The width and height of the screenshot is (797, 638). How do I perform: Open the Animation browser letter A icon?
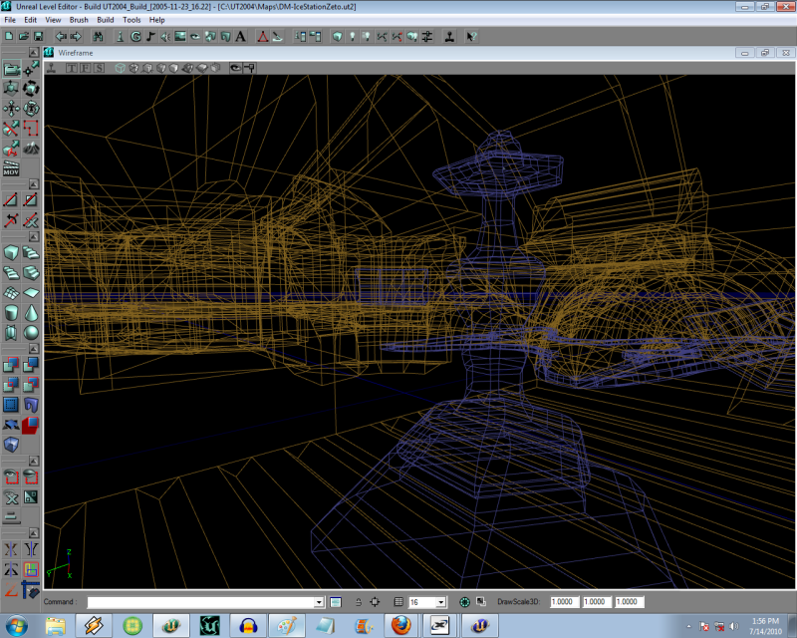[x=240, y=36]
